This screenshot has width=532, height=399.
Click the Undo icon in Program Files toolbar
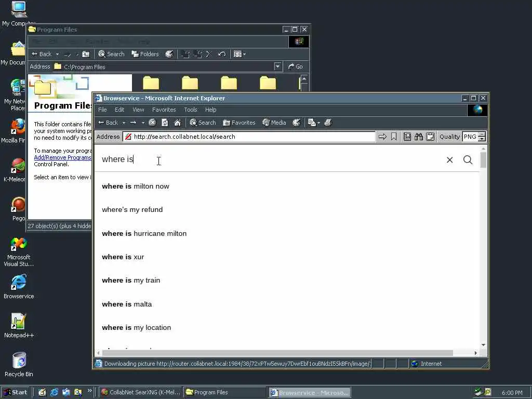pyautogui.click(x=221, y=54)
